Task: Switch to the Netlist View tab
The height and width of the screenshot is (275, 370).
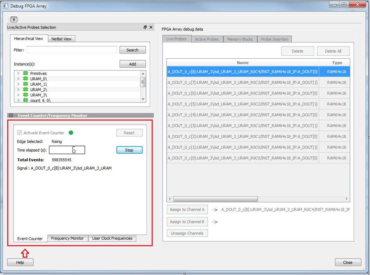Action: tap(61, 39)
